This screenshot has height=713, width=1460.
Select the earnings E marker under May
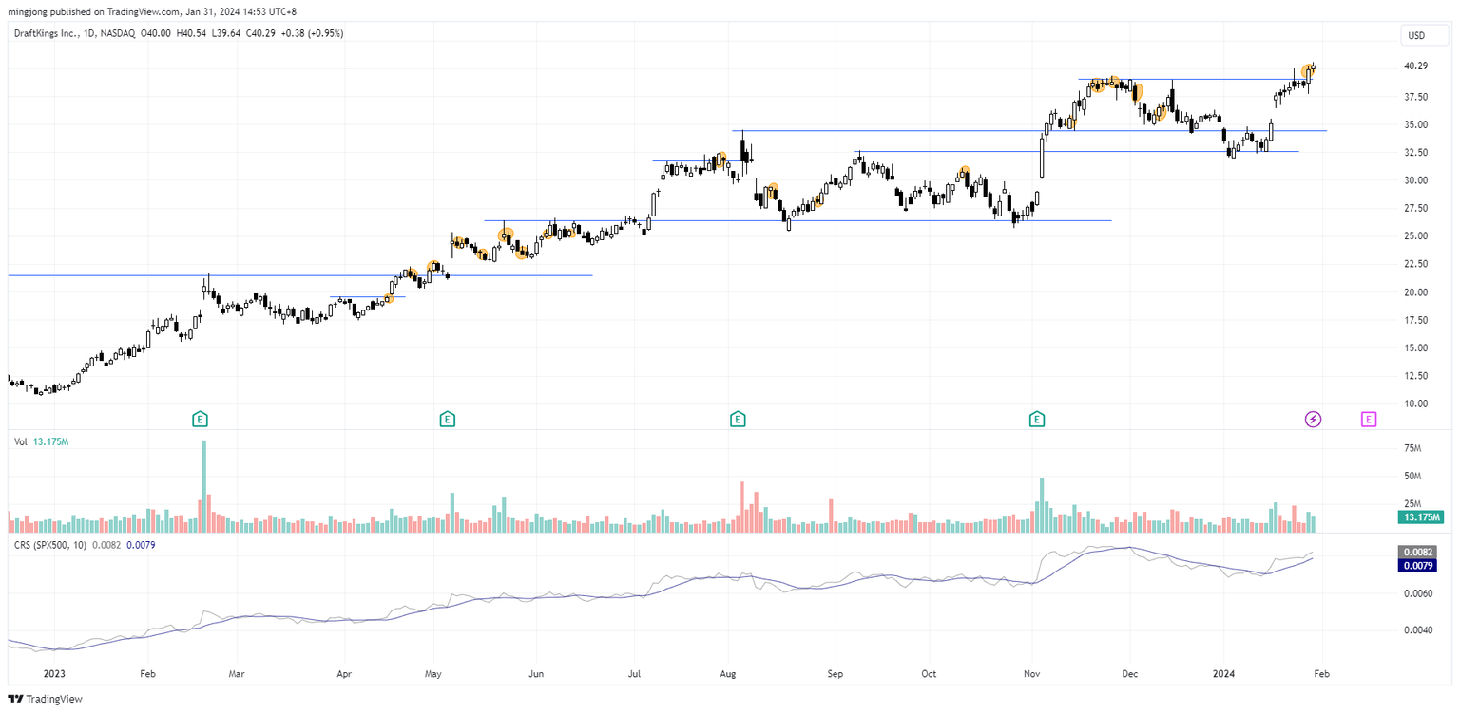tap(447, 418)
